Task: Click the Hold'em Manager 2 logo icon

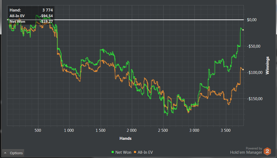Action: click(x=267, y=151)
